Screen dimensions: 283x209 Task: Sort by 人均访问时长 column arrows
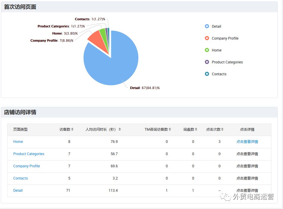coord(120,130)
